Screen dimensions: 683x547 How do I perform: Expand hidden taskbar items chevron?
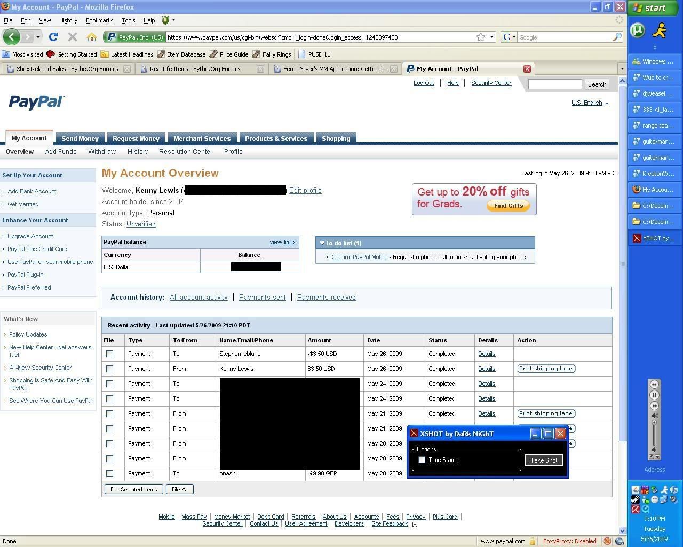pos(655,48)
